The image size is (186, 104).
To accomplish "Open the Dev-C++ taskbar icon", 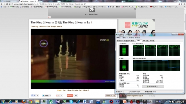I will 98,102.
